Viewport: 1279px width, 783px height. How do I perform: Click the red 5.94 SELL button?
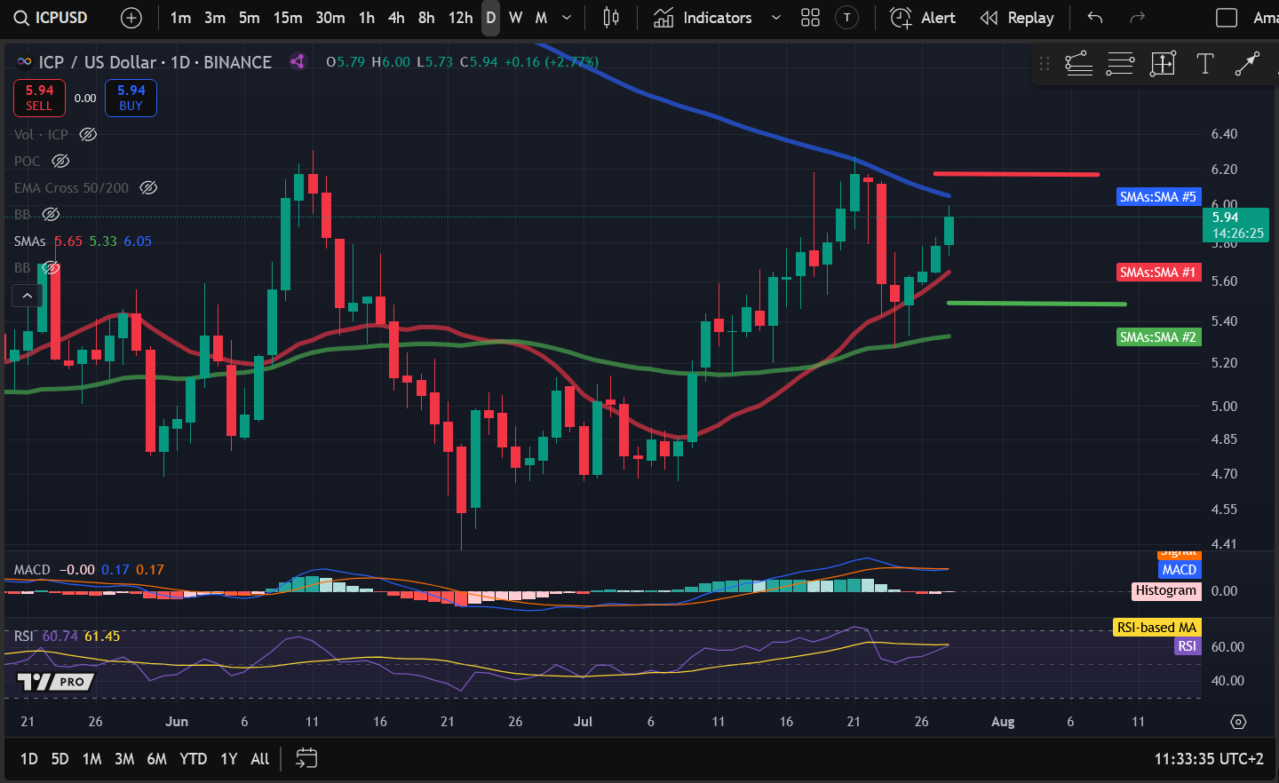[x=39, y=98]
